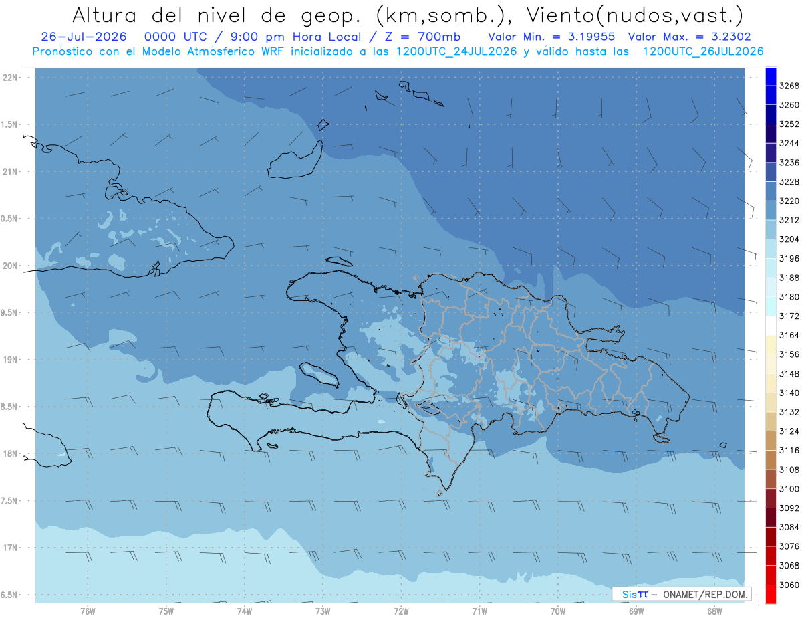Image resolution: width=802 pixels, height=620 pixels.
Task: Click the colorbar value '3164'
Action: click(789, 335)
